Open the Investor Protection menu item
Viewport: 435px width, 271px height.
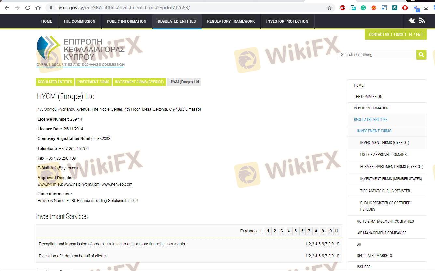tap(287, 21)
